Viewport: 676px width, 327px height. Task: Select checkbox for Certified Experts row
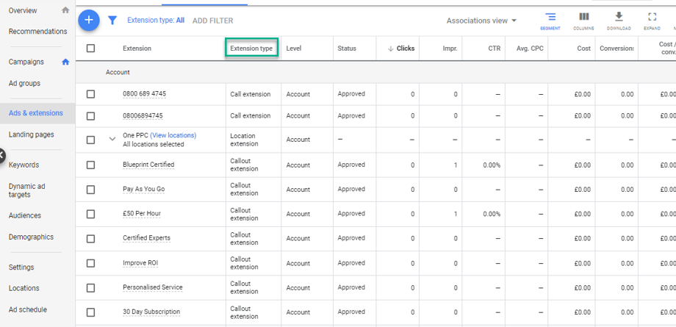pos(90,239)
